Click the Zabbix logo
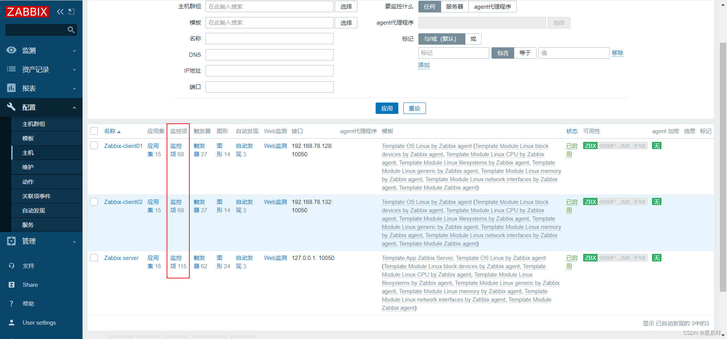 click(27, 12)
